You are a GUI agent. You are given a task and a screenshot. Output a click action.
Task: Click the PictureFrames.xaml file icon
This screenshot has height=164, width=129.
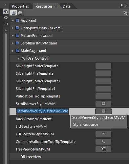pos(17,36)
